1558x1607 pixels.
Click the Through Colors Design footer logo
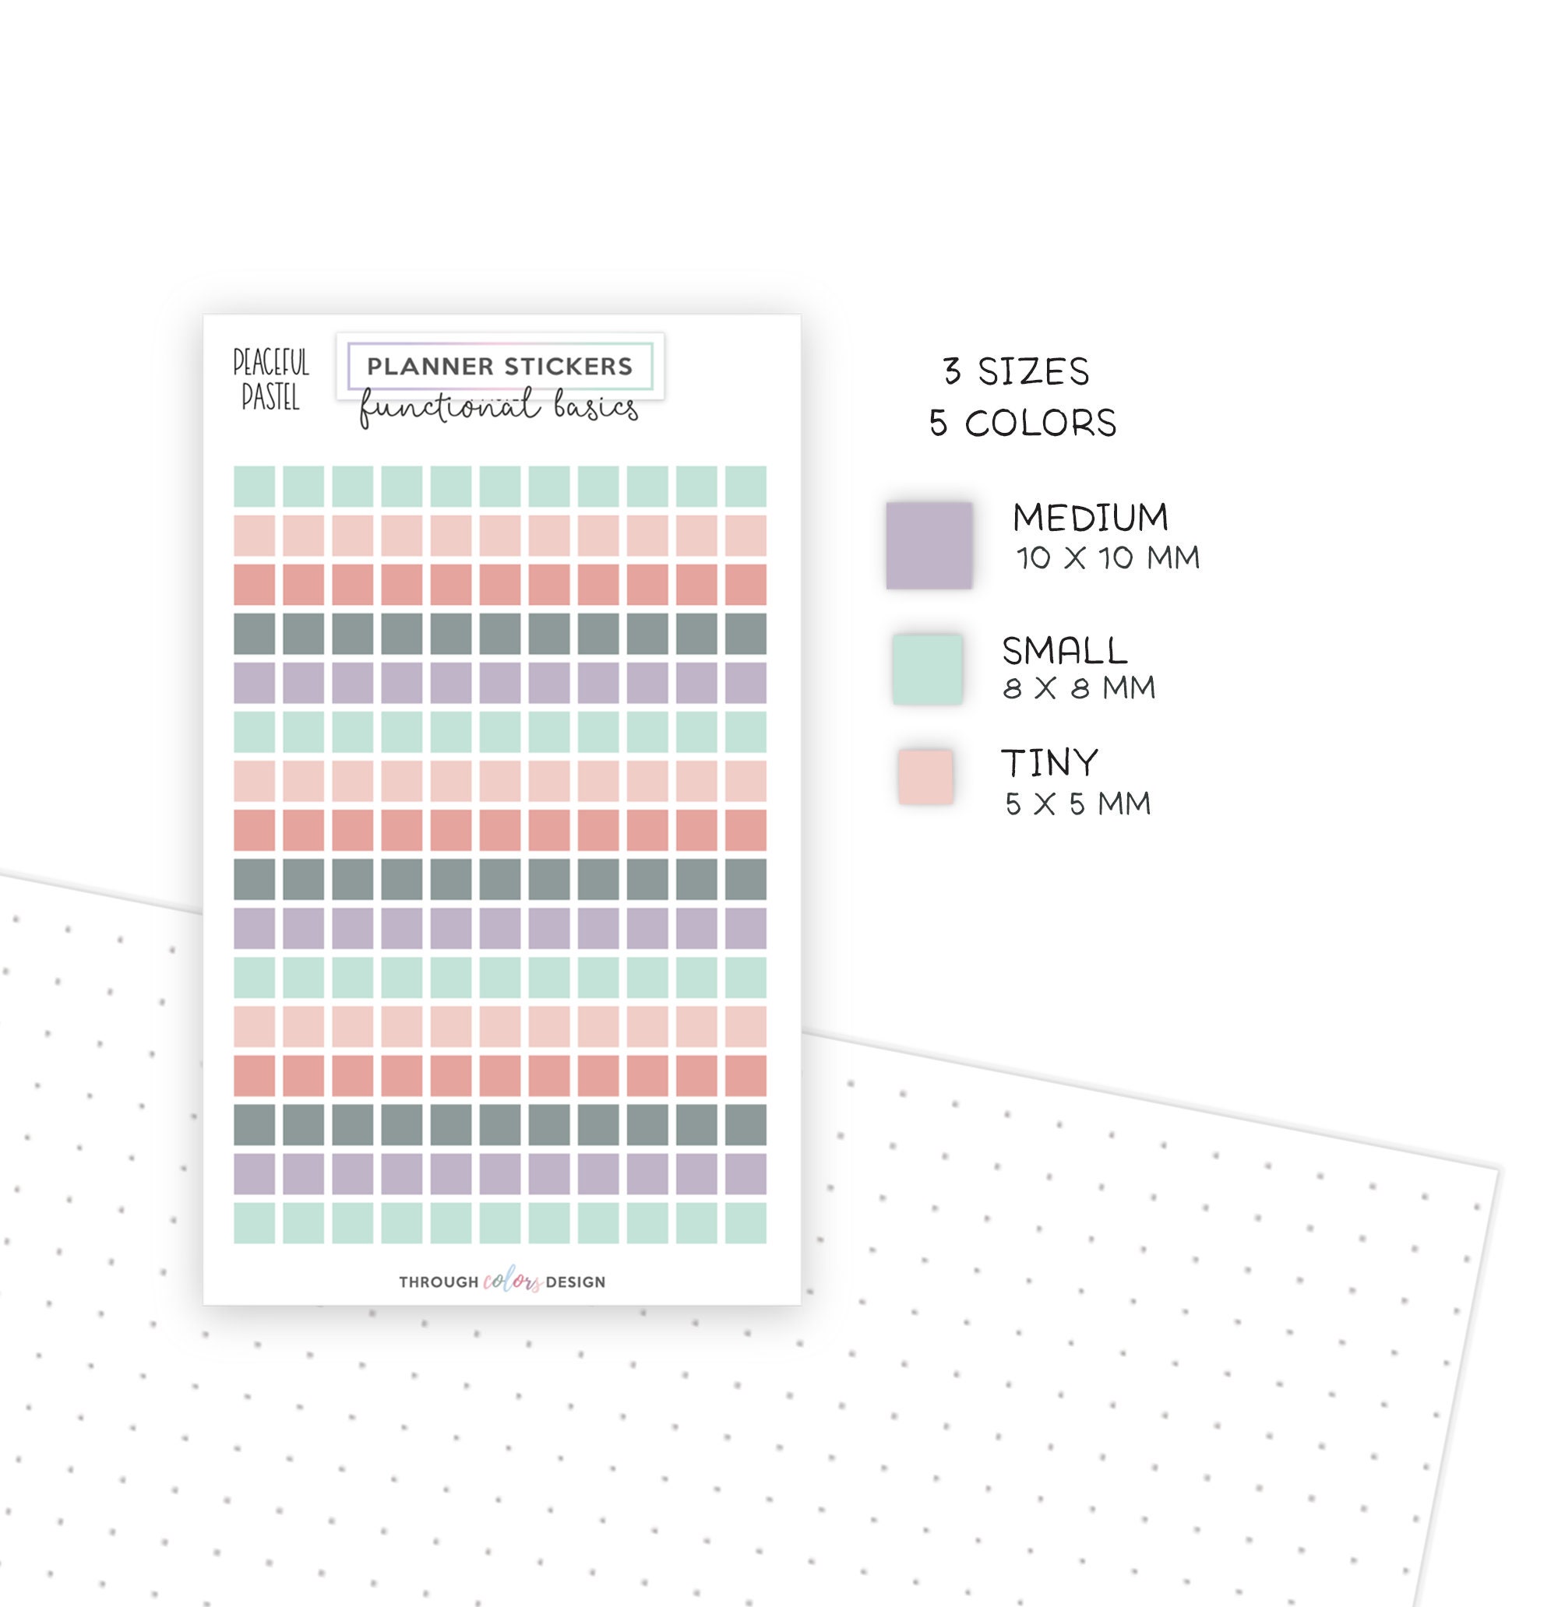[502, 1282]
